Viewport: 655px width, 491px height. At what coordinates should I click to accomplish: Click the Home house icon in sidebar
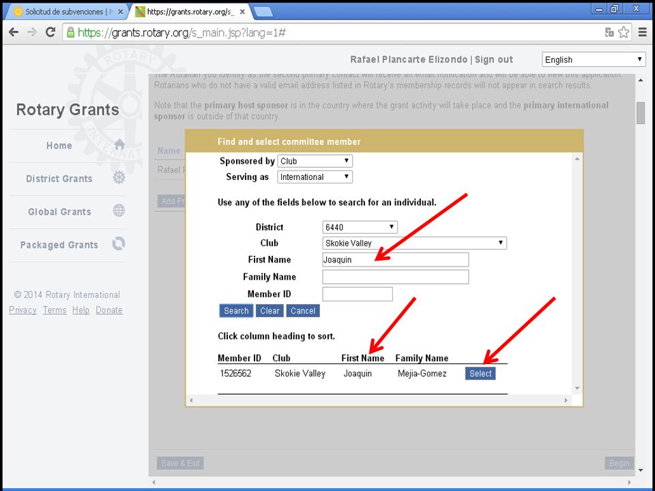[x=119, y=145]
